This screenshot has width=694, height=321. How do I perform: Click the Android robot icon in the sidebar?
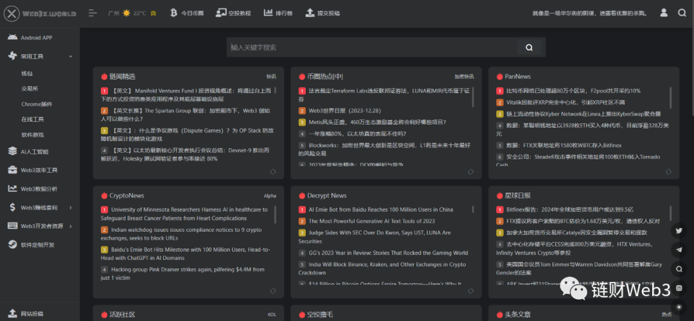click(12, 37)
